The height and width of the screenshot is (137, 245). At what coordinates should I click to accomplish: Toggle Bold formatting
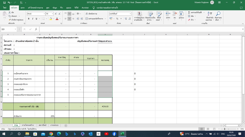click(x=28, y=19)
